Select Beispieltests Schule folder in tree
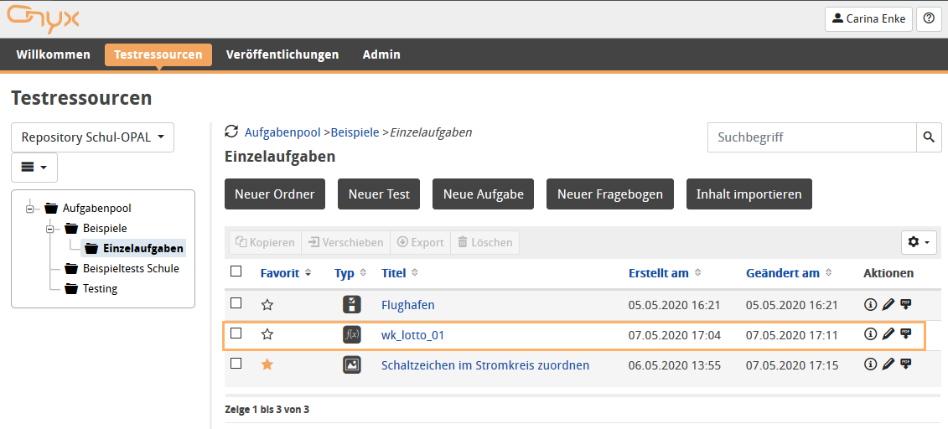Image resolution: width=948 pixels, height=429 pixels. [131, 269]
